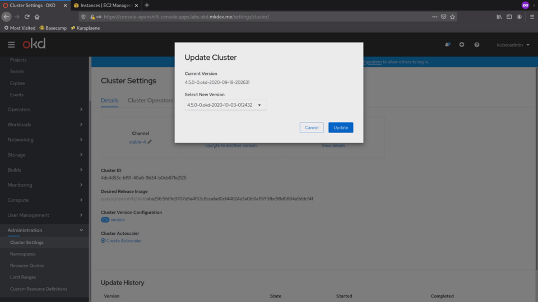Screen dimensions: 538x302
Task: Open the Basecamp bookmark
Action: click(x=53, y=28)
